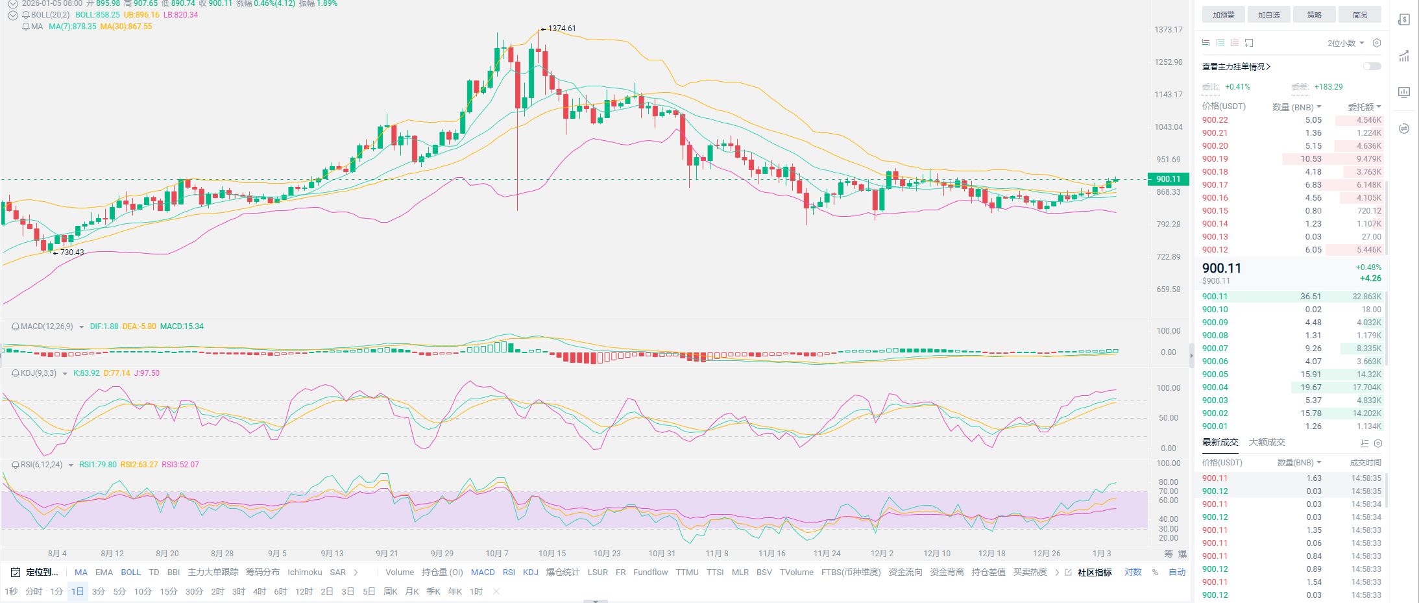The width and height of the screenshot is (1419, 603).
Task: Open the 2位小数 decimal precision dropdown
Action: tap(1346, 43)
